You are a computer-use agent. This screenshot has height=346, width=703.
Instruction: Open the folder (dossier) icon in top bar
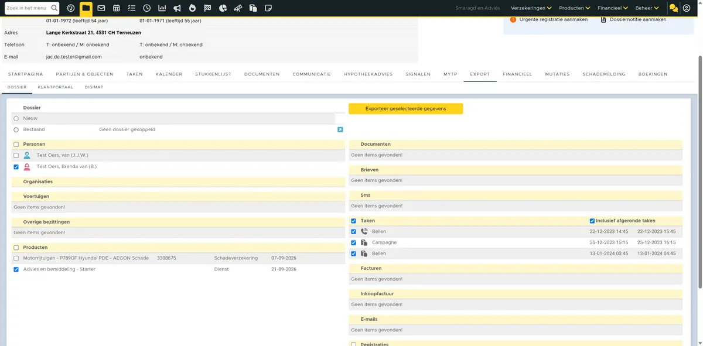point(86,8)
